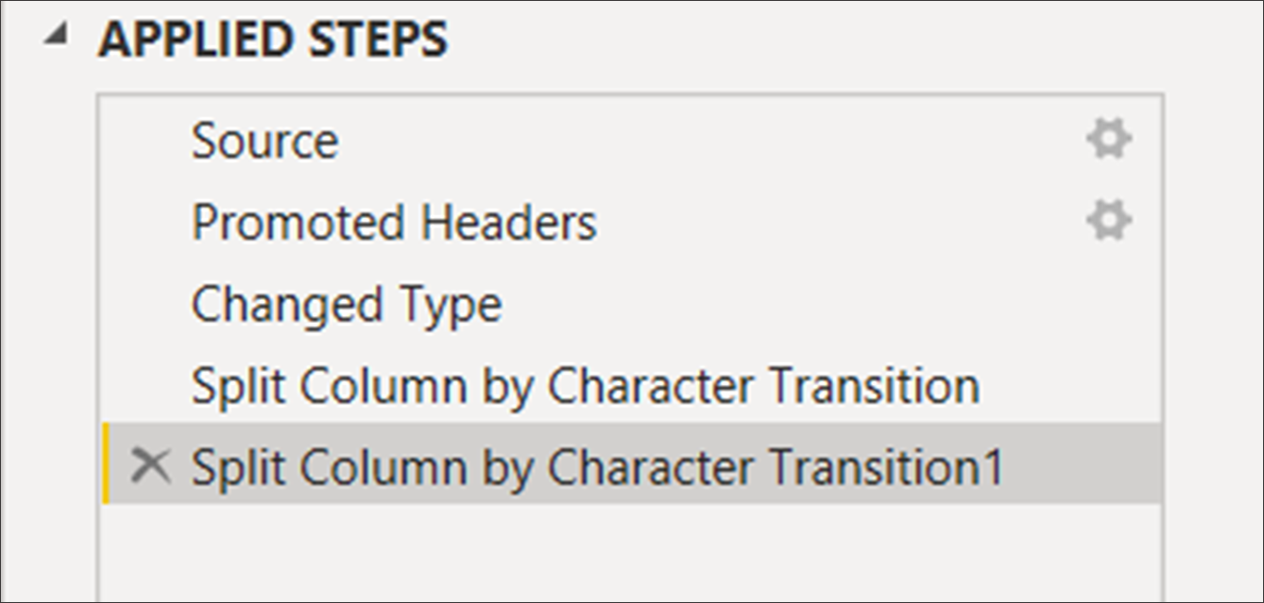Click the word Headers in Promoted Headers
Viewport: 1264px width, 603px height.
pos(508,224)
